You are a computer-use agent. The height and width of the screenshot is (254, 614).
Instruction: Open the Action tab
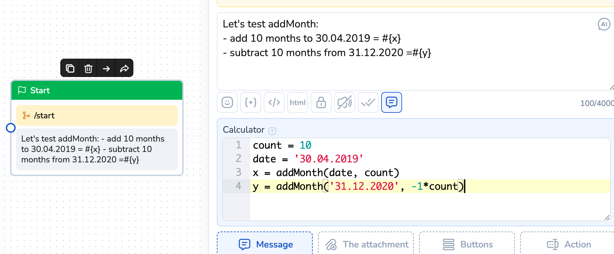click(x=568, y=244)
